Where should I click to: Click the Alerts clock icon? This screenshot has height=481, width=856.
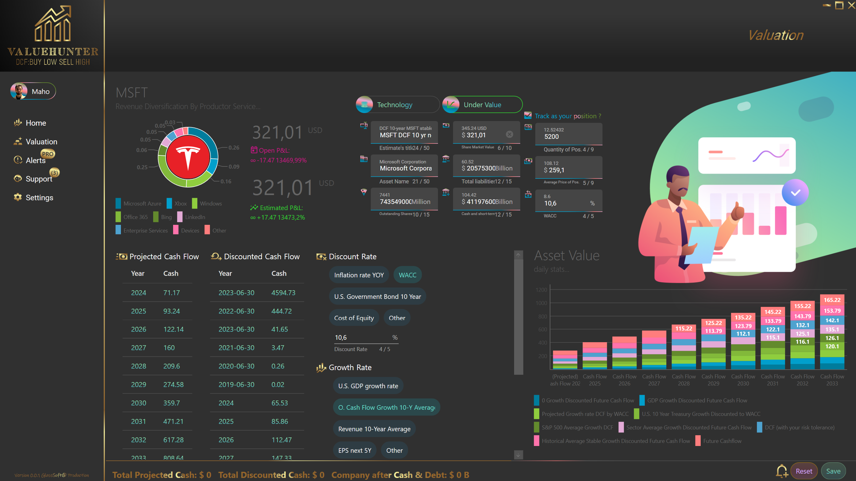17,160
